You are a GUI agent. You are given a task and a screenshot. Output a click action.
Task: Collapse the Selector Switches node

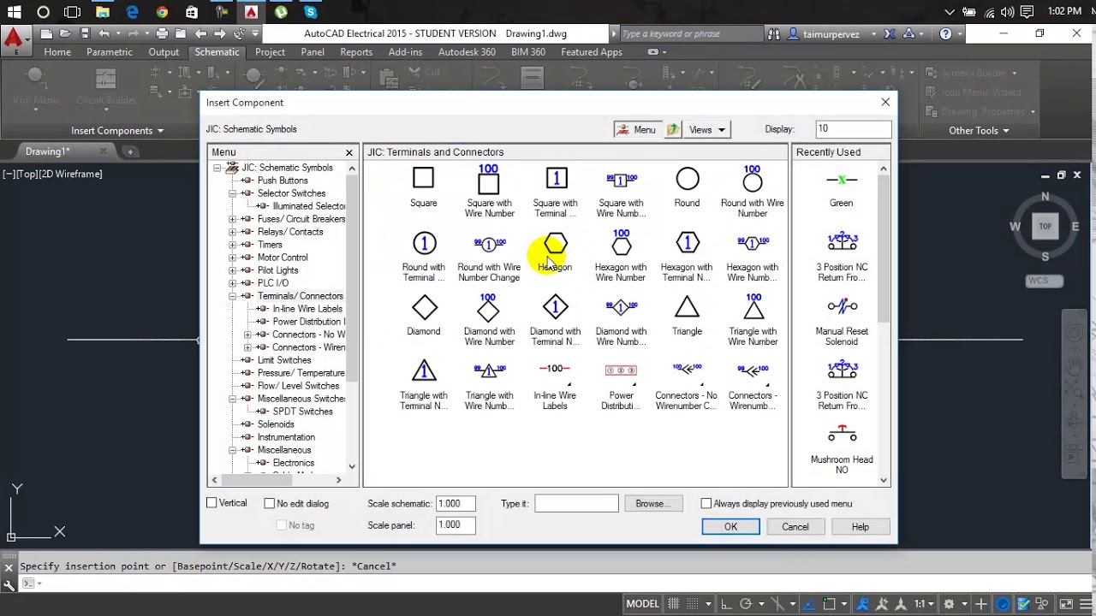click(232, 193)
